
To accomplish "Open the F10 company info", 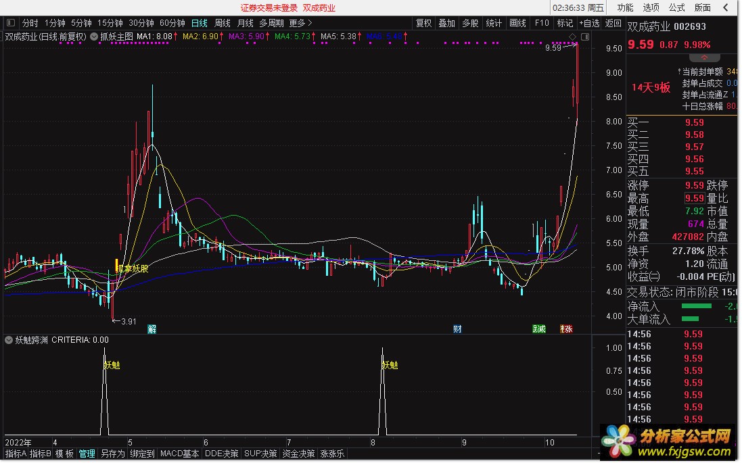I will click(541, 23).
